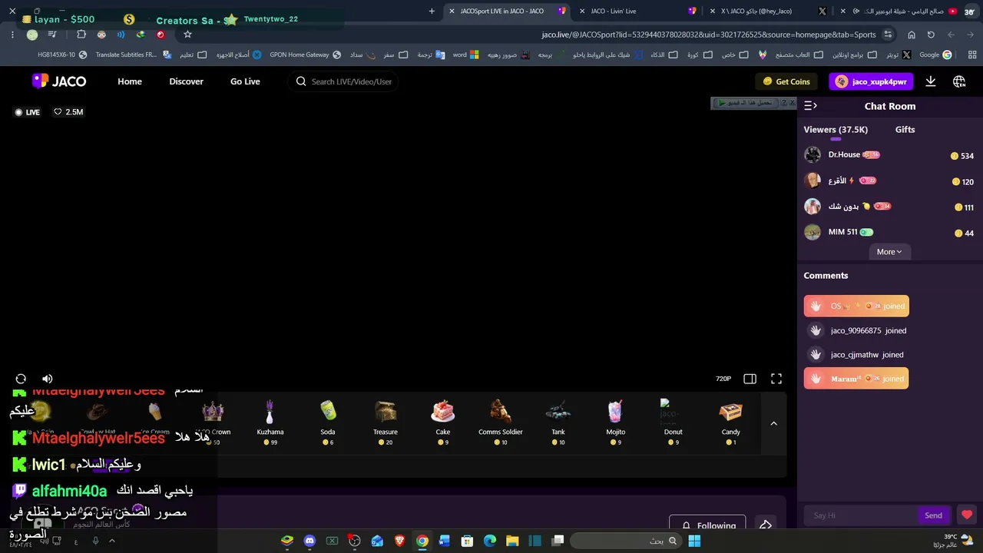Select the Tank gift
This screenshot has height=553, width=983.
(x=558, y=422)
